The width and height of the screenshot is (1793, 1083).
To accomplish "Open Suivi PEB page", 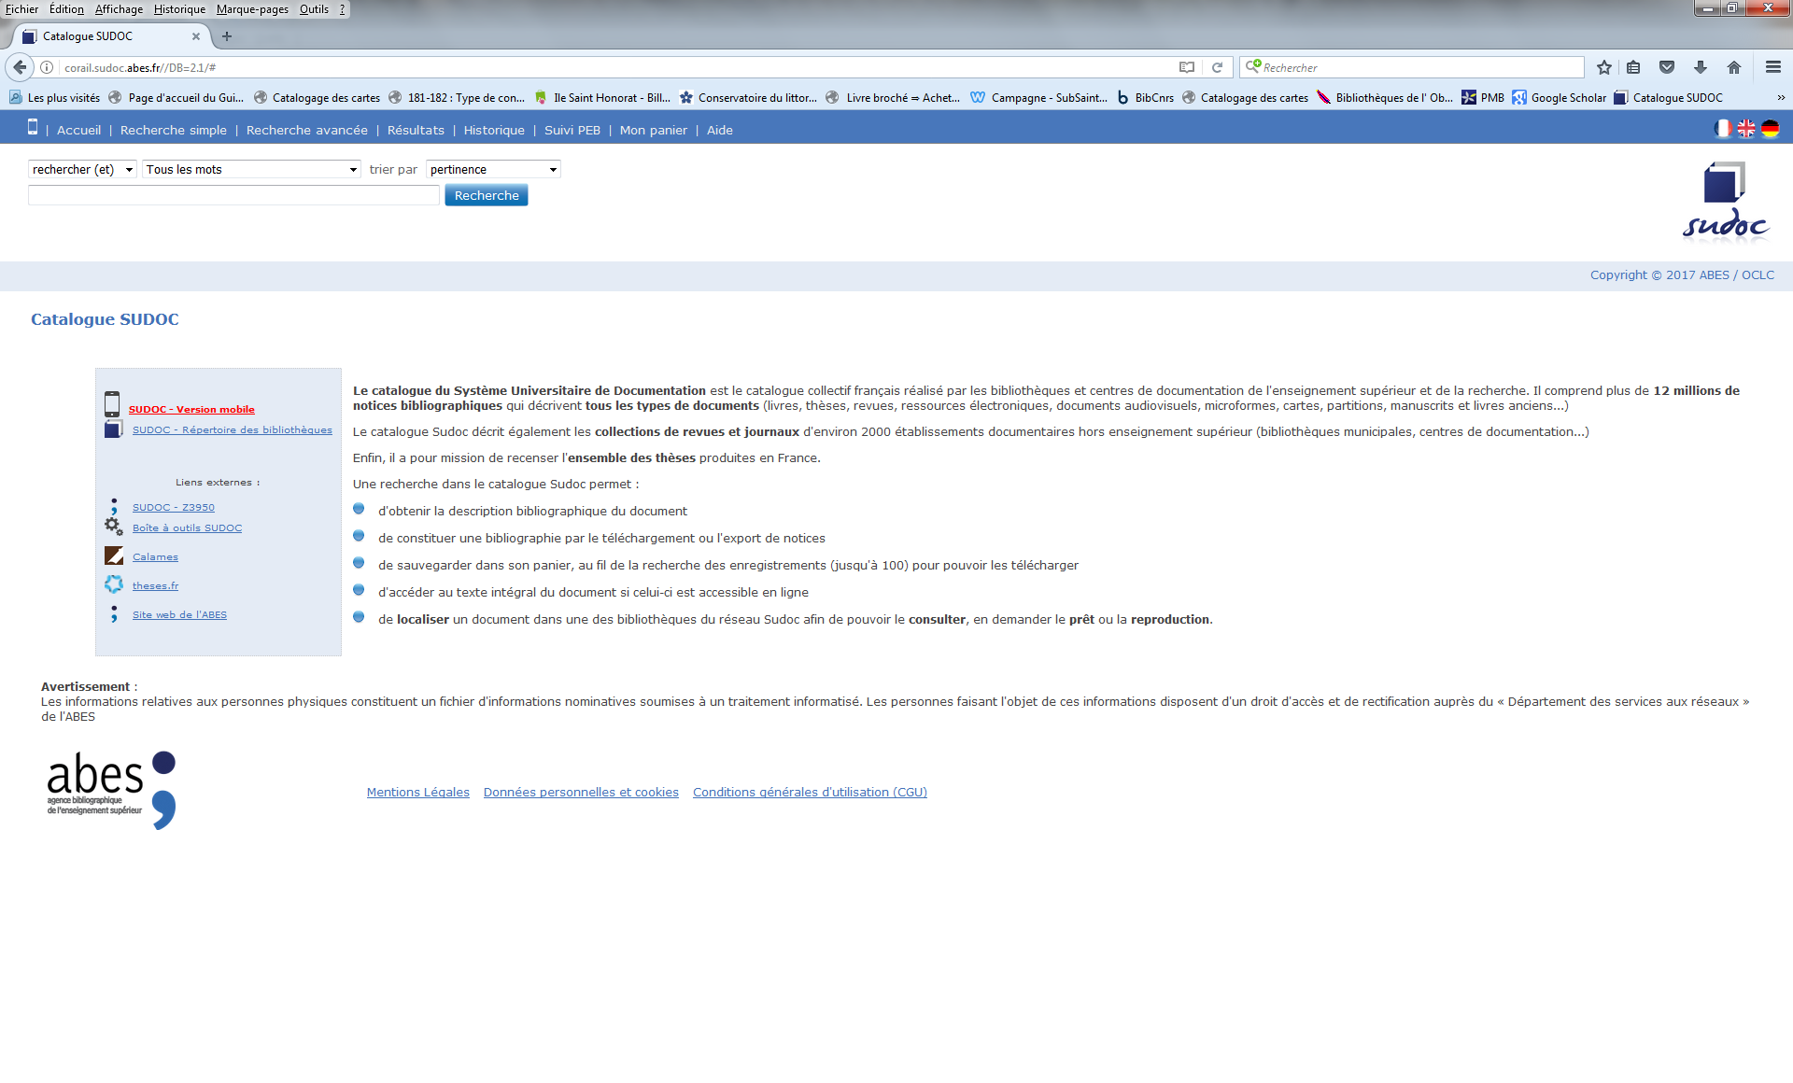I will click(x=572, y=130).
